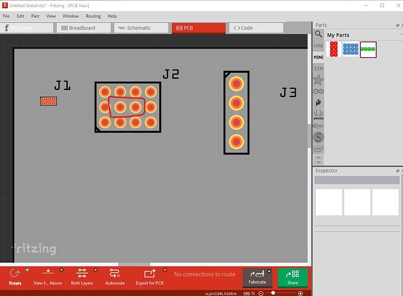Image resolution: width=403 pixels, height=296 pixels.
Task: Open the Fabricate dropdown arrow
Action: click(x=269, y=271)
